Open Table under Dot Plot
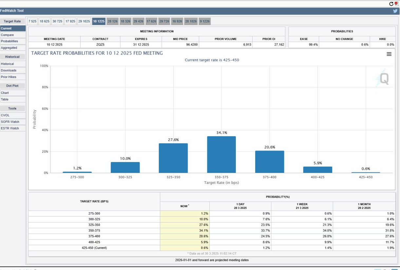Viewport: 400px width, 270px height. (x=13, y=99)
